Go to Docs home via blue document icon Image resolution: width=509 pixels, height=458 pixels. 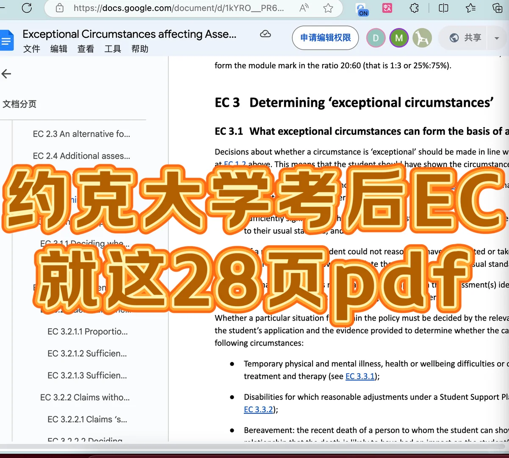tap(7, 41)
